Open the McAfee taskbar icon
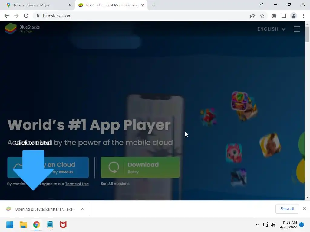This screenshot has width=310, height=232. [63, 225]
